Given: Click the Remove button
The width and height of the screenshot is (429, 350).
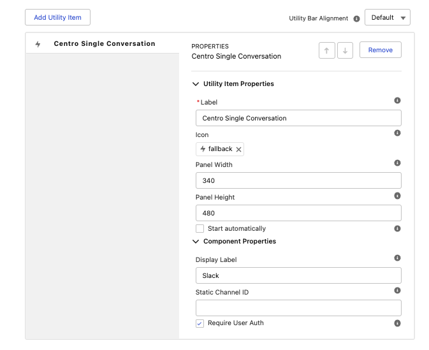Looking at the screenshot, I should 380,50.
